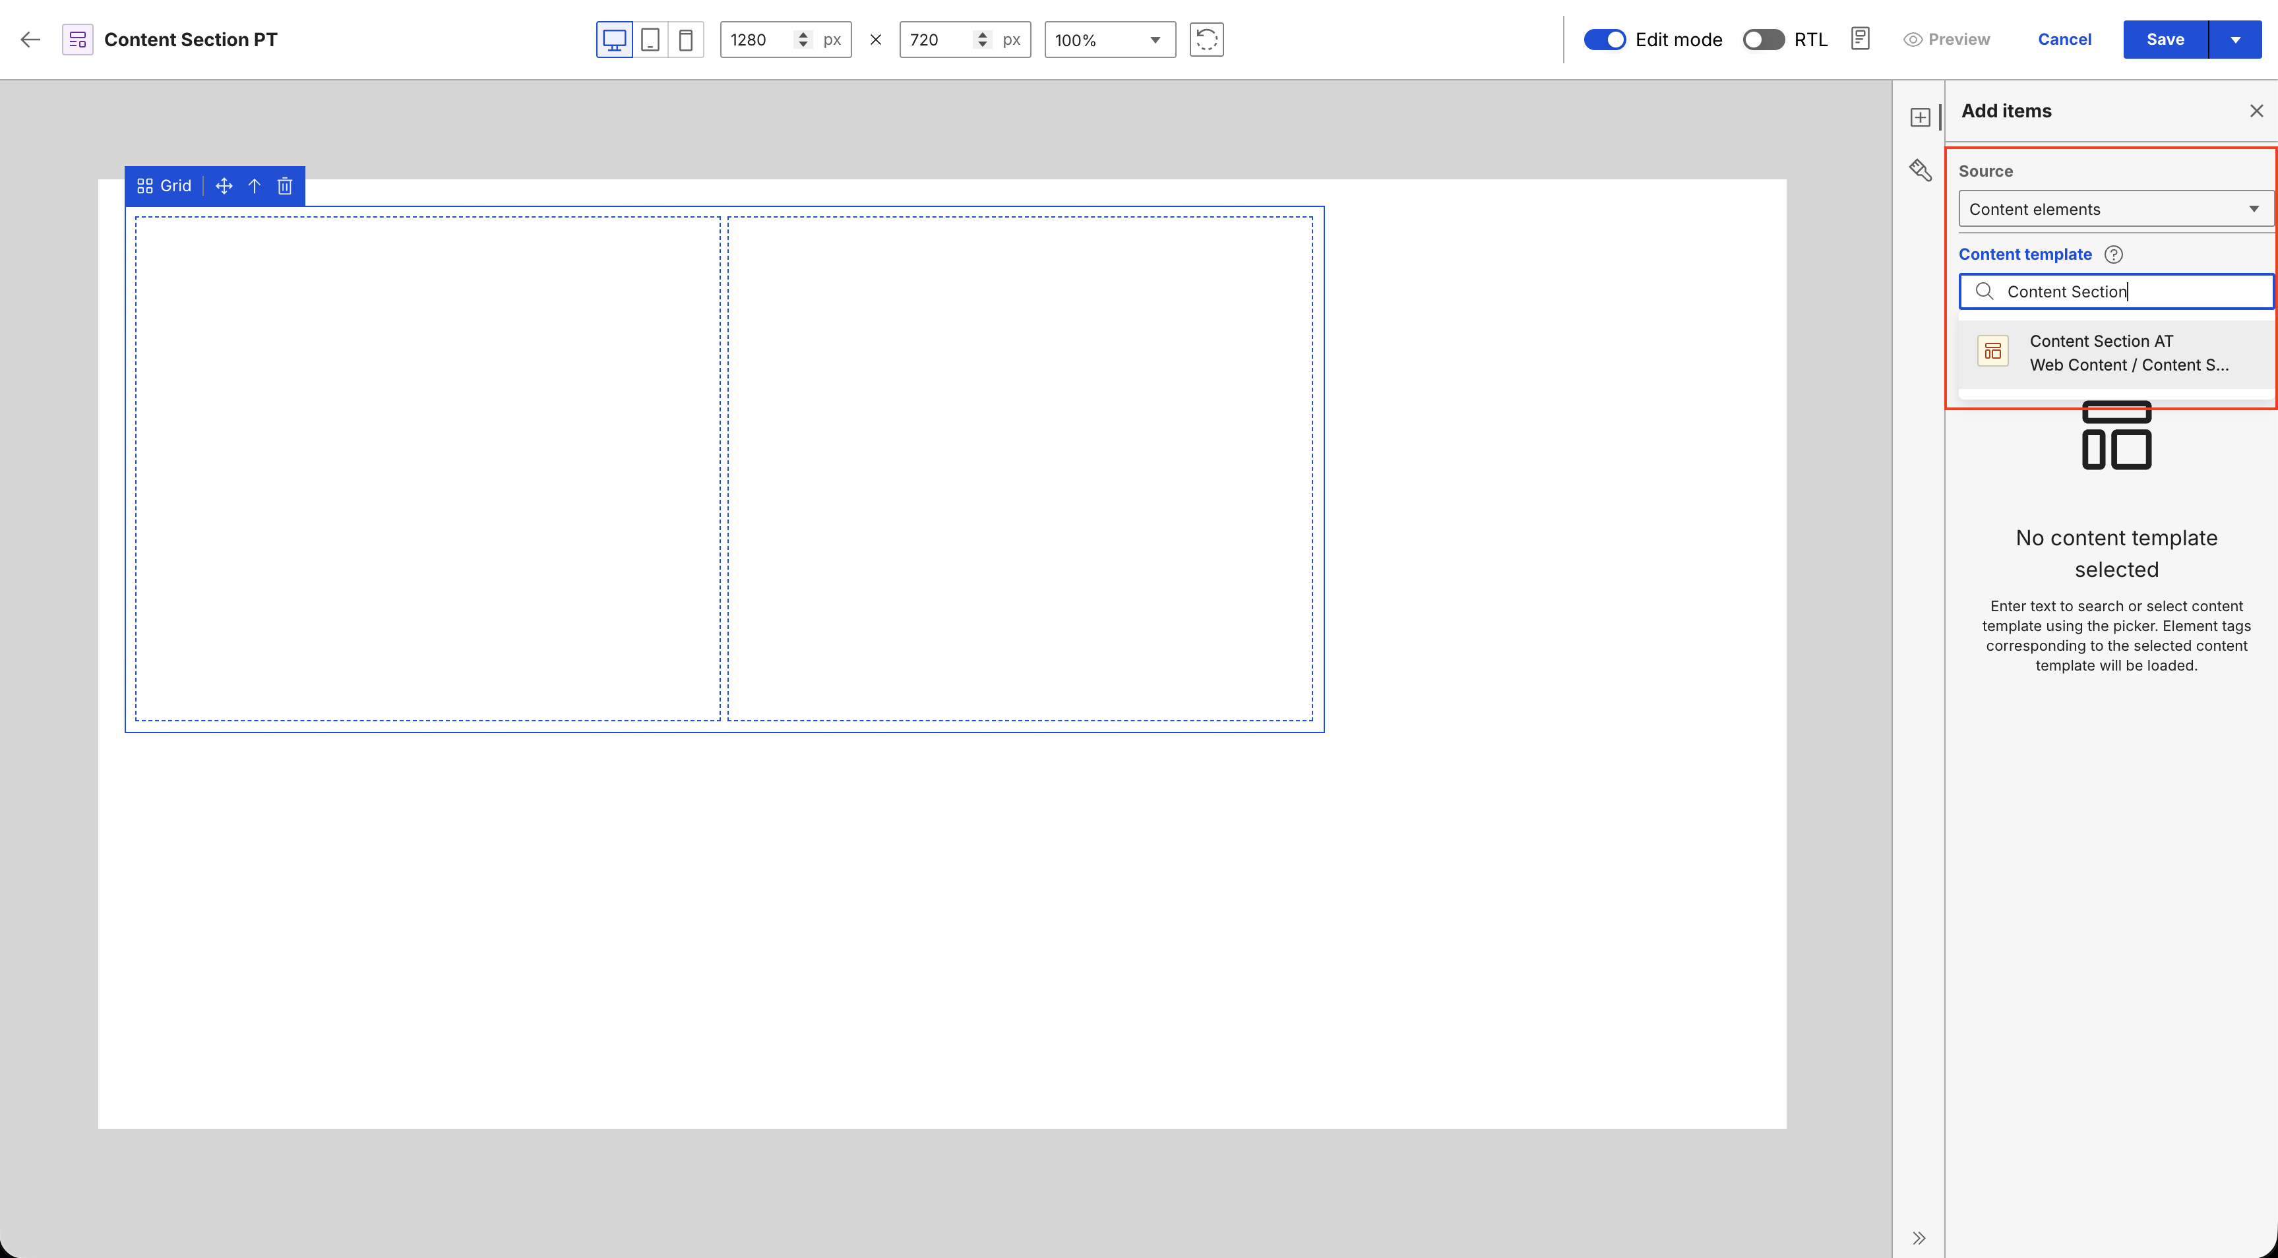
Task: Close the Add items panel
Action: click(x=2256, y=111)
